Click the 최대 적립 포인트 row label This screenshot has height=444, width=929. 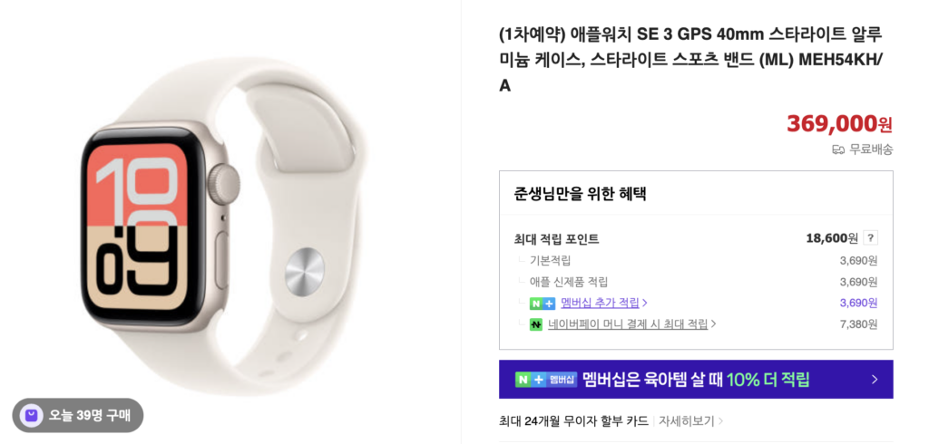556,239
